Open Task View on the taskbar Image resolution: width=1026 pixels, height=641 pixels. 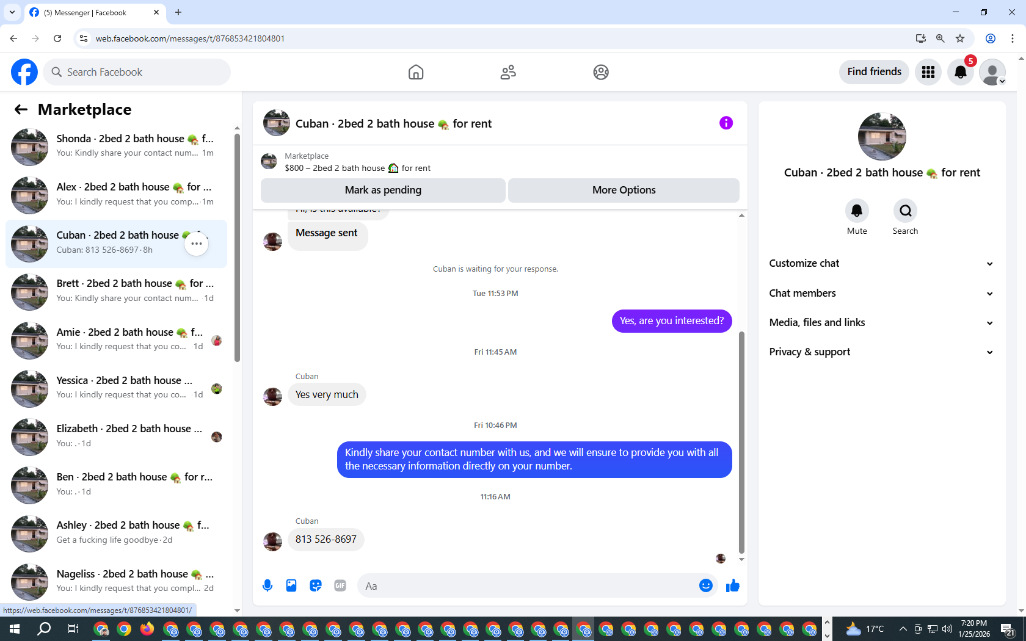[73, 629]
